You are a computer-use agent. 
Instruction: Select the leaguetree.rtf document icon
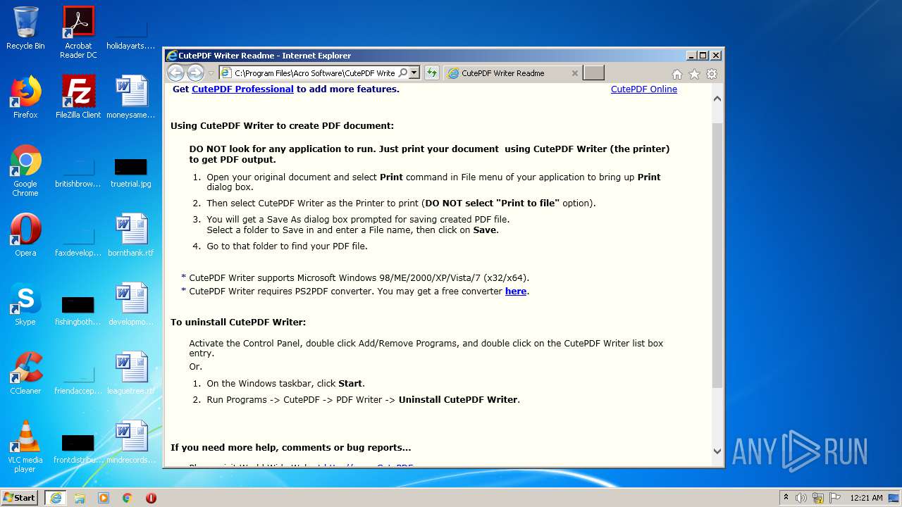pyautogui.click(x=131, y=373)
